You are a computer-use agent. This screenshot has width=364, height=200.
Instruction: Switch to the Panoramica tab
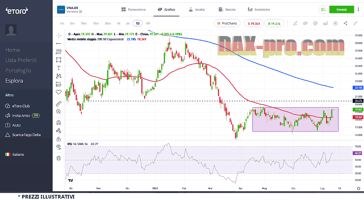point(133,10)
